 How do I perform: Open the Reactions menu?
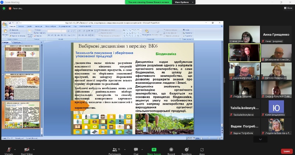pyautogui.click(x=187, y=150)
